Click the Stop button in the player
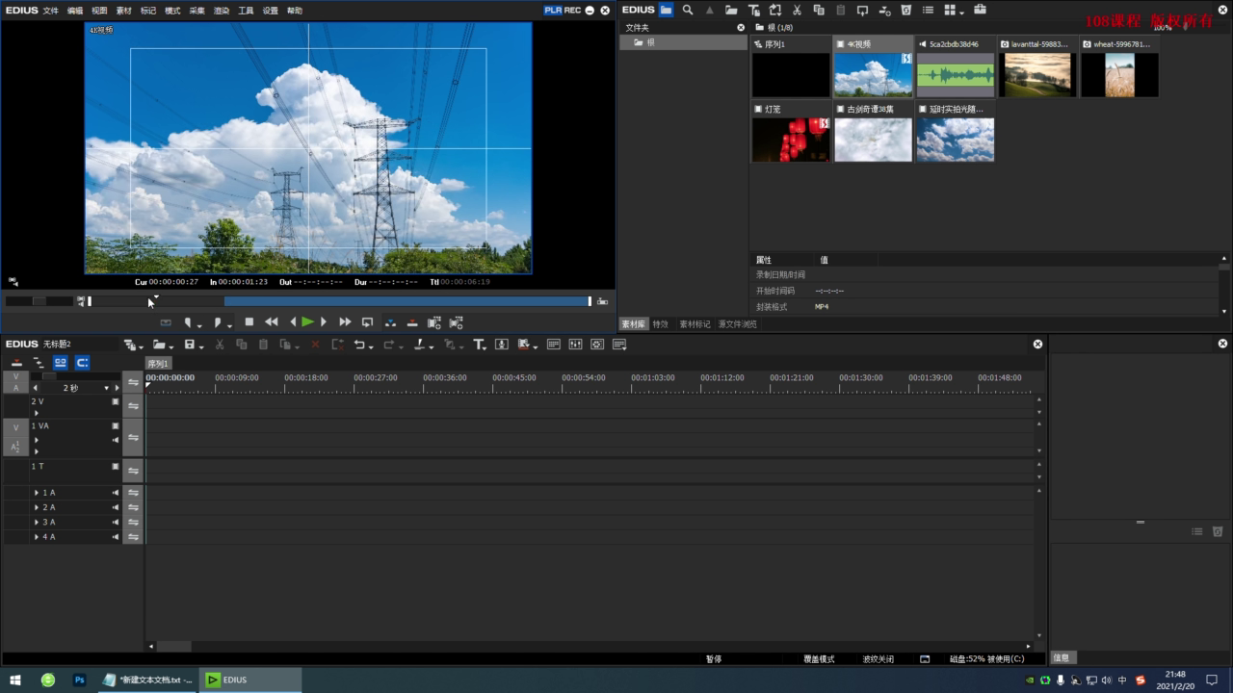The image size is (1233, 693). pos(249,322)
